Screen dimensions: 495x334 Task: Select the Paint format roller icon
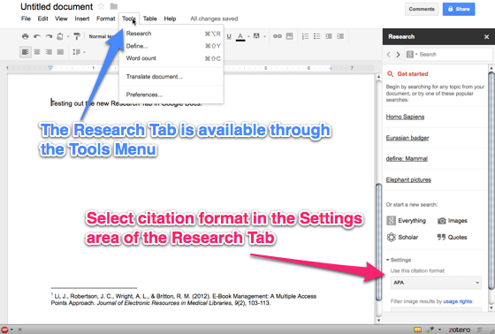click(77, 36)
